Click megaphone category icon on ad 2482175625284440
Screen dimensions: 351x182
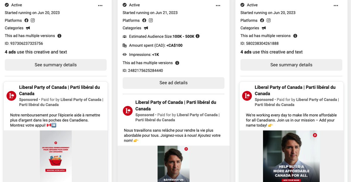[x=146, y=28]
